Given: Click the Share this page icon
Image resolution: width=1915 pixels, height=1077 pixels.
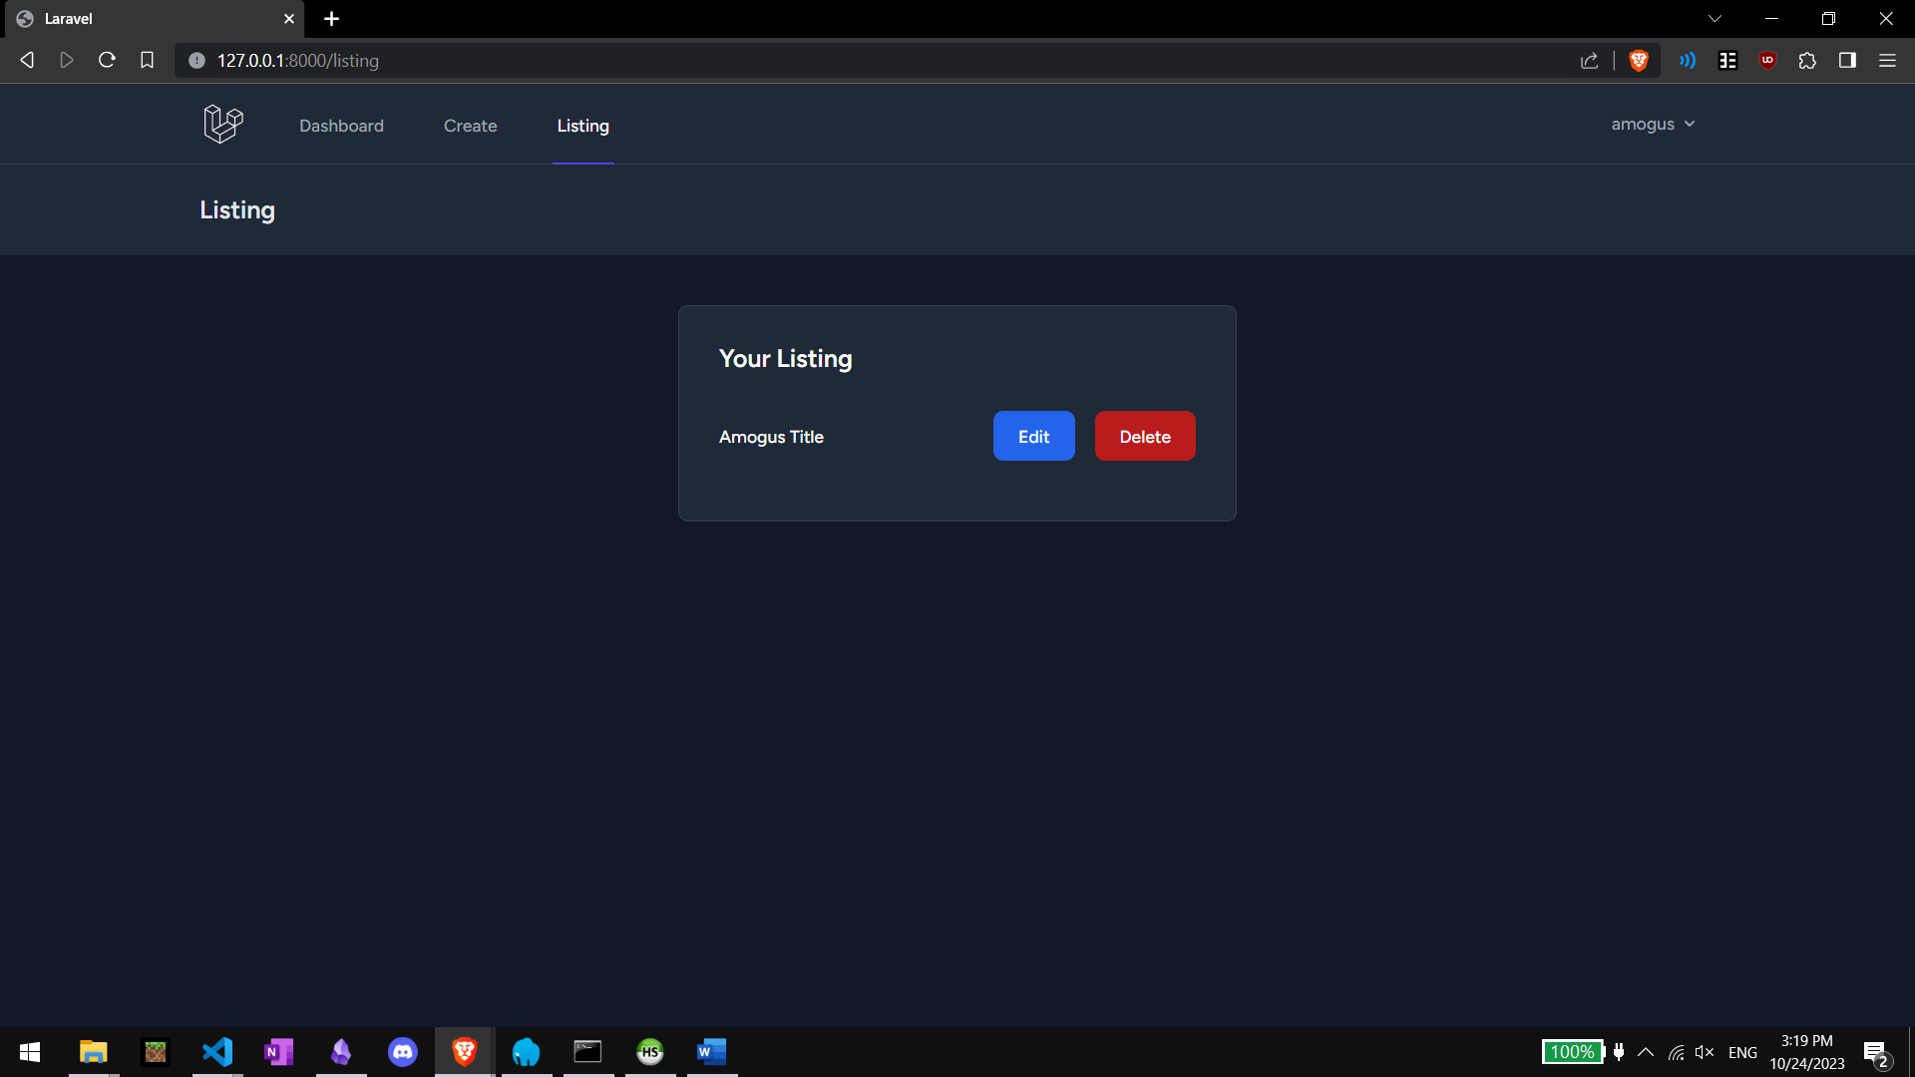Looking at the screenshot, I should click(x=1589, y=61).
